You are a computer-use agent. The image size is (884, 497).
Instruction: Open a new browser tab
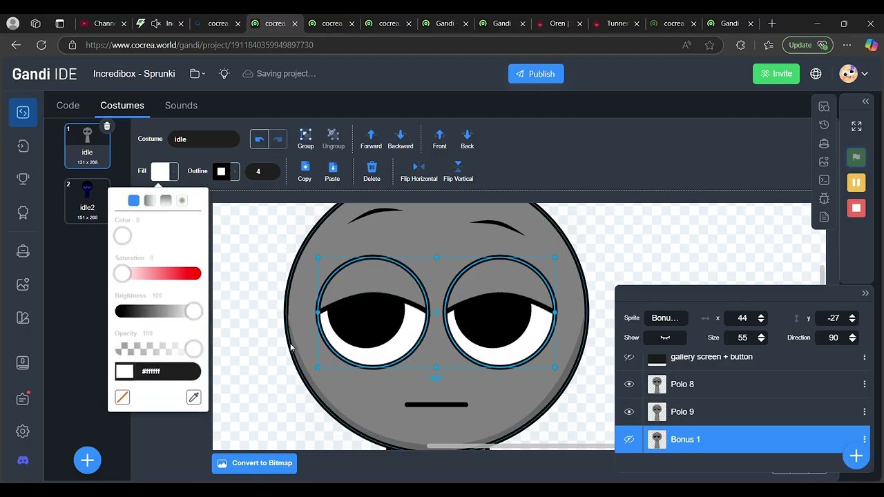(772, 23)
